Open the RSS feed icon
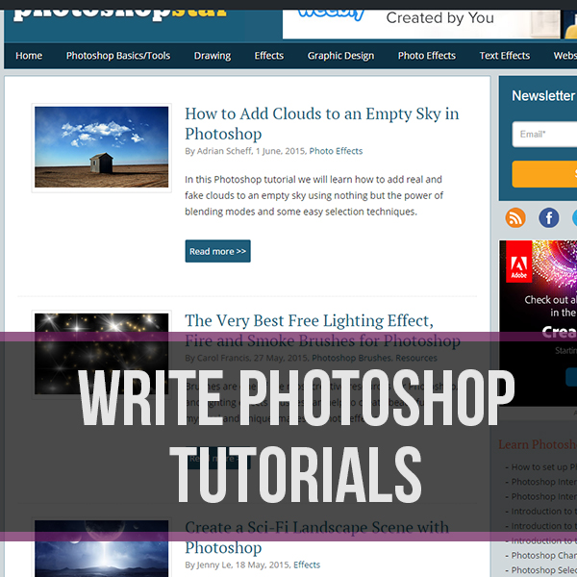The height and width of the screenshot is (577, 577). coord(515,218)
